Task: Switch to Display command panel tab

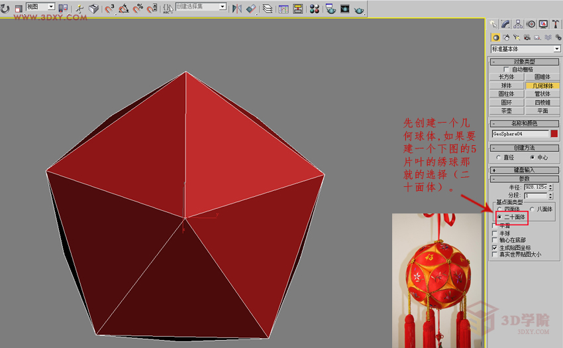Action: (x=543, y=25)
